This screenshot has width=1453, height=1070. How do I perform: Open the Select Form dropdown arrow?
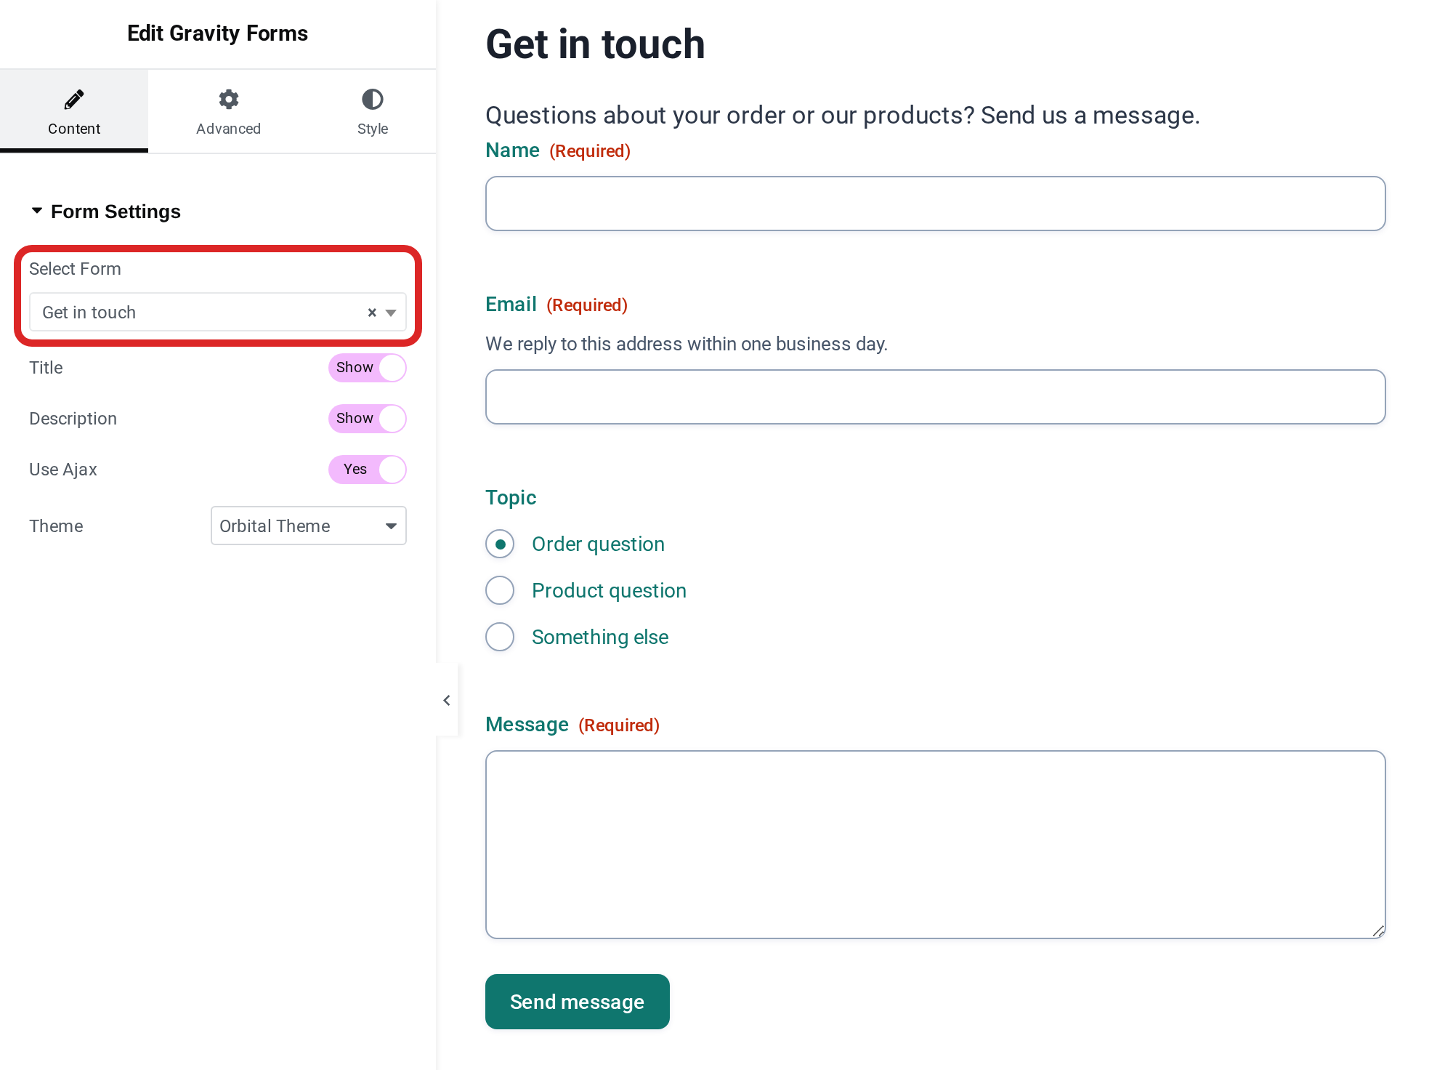[391, 313]
